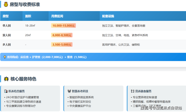Image resolution: width=186 pixels, height=112 pixels.
Task: Click the hospital icon next to 医养结合服务
Action: pyautogui.click(x=6, y=91)
